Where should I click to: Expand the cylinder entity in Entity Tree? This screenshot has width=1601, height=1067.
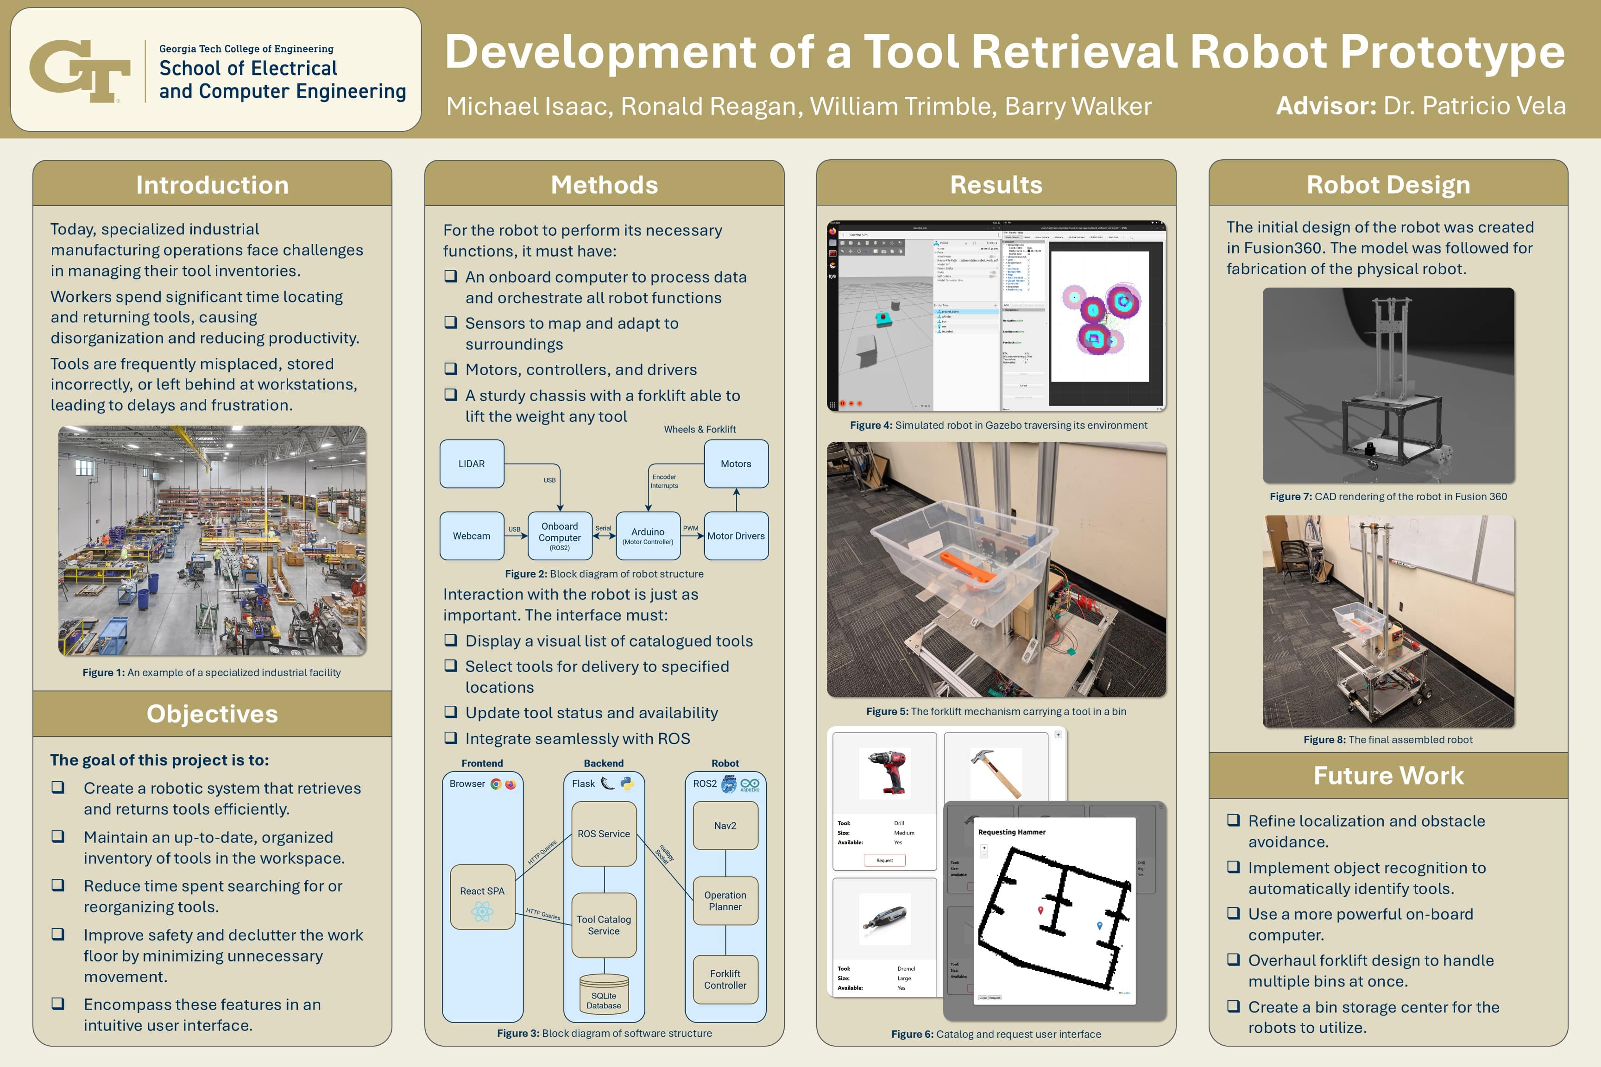pos(937,316)
